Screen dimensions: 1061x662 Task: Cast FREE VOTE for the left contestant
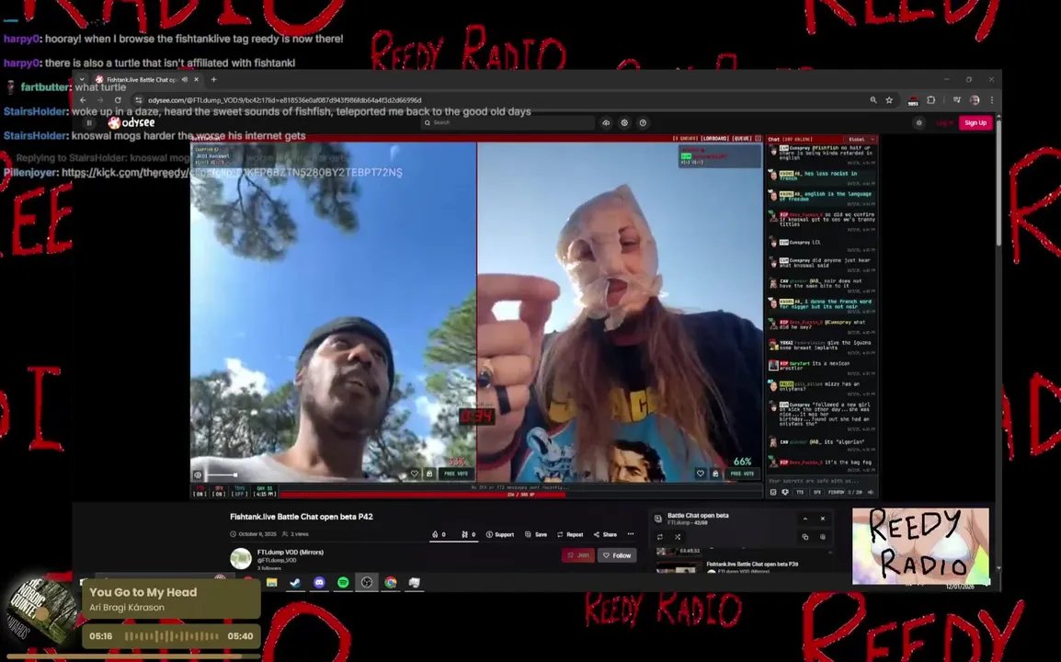456,474
